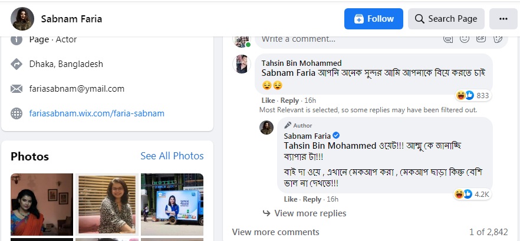Open the 4.2K reactions on author reply
This screenshot has height=241, width=520.
[472, 194]
